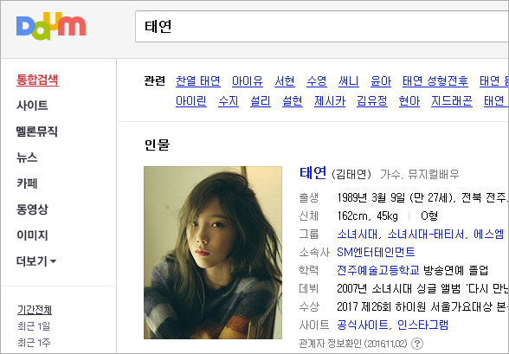Open the 멜론뮤직 tab

click(36, 132)
